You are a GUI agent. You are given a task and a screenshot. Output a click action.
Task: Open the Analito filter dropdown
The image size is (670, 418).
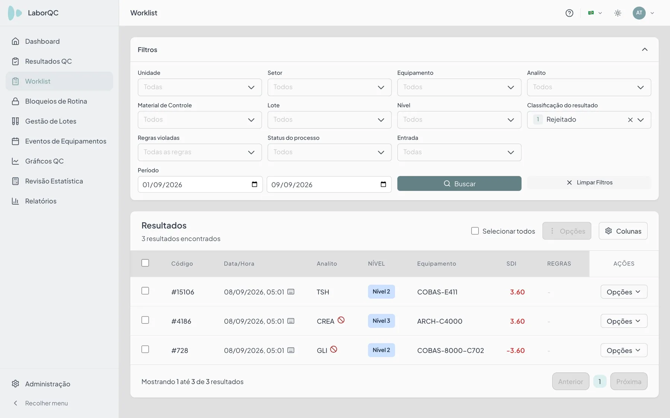[589, 87]
